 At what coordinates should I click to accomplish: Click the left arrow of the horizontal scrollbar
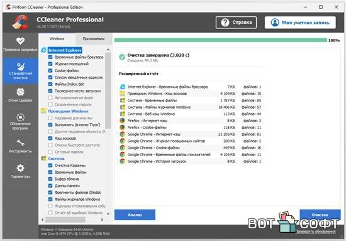pyautogui.click(x=43, y=220)
